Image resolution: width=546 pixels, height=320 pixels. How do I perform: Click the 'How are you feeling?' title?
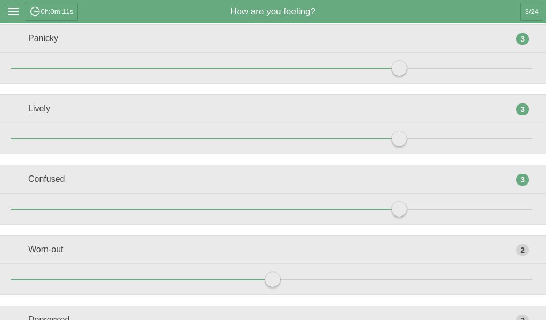[273, 12]
